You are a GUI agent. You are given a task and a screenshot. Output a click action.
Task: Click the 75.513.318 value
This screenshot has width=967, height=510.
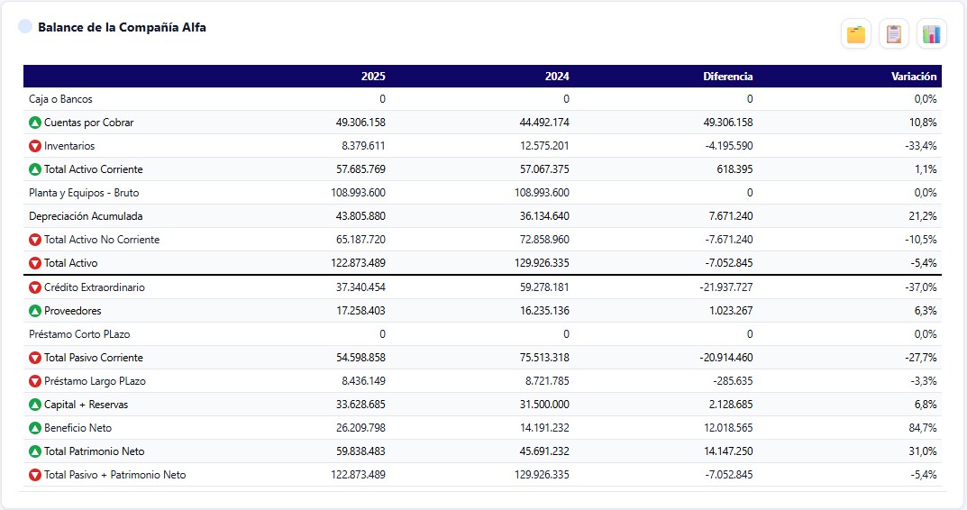pos(544,358)
